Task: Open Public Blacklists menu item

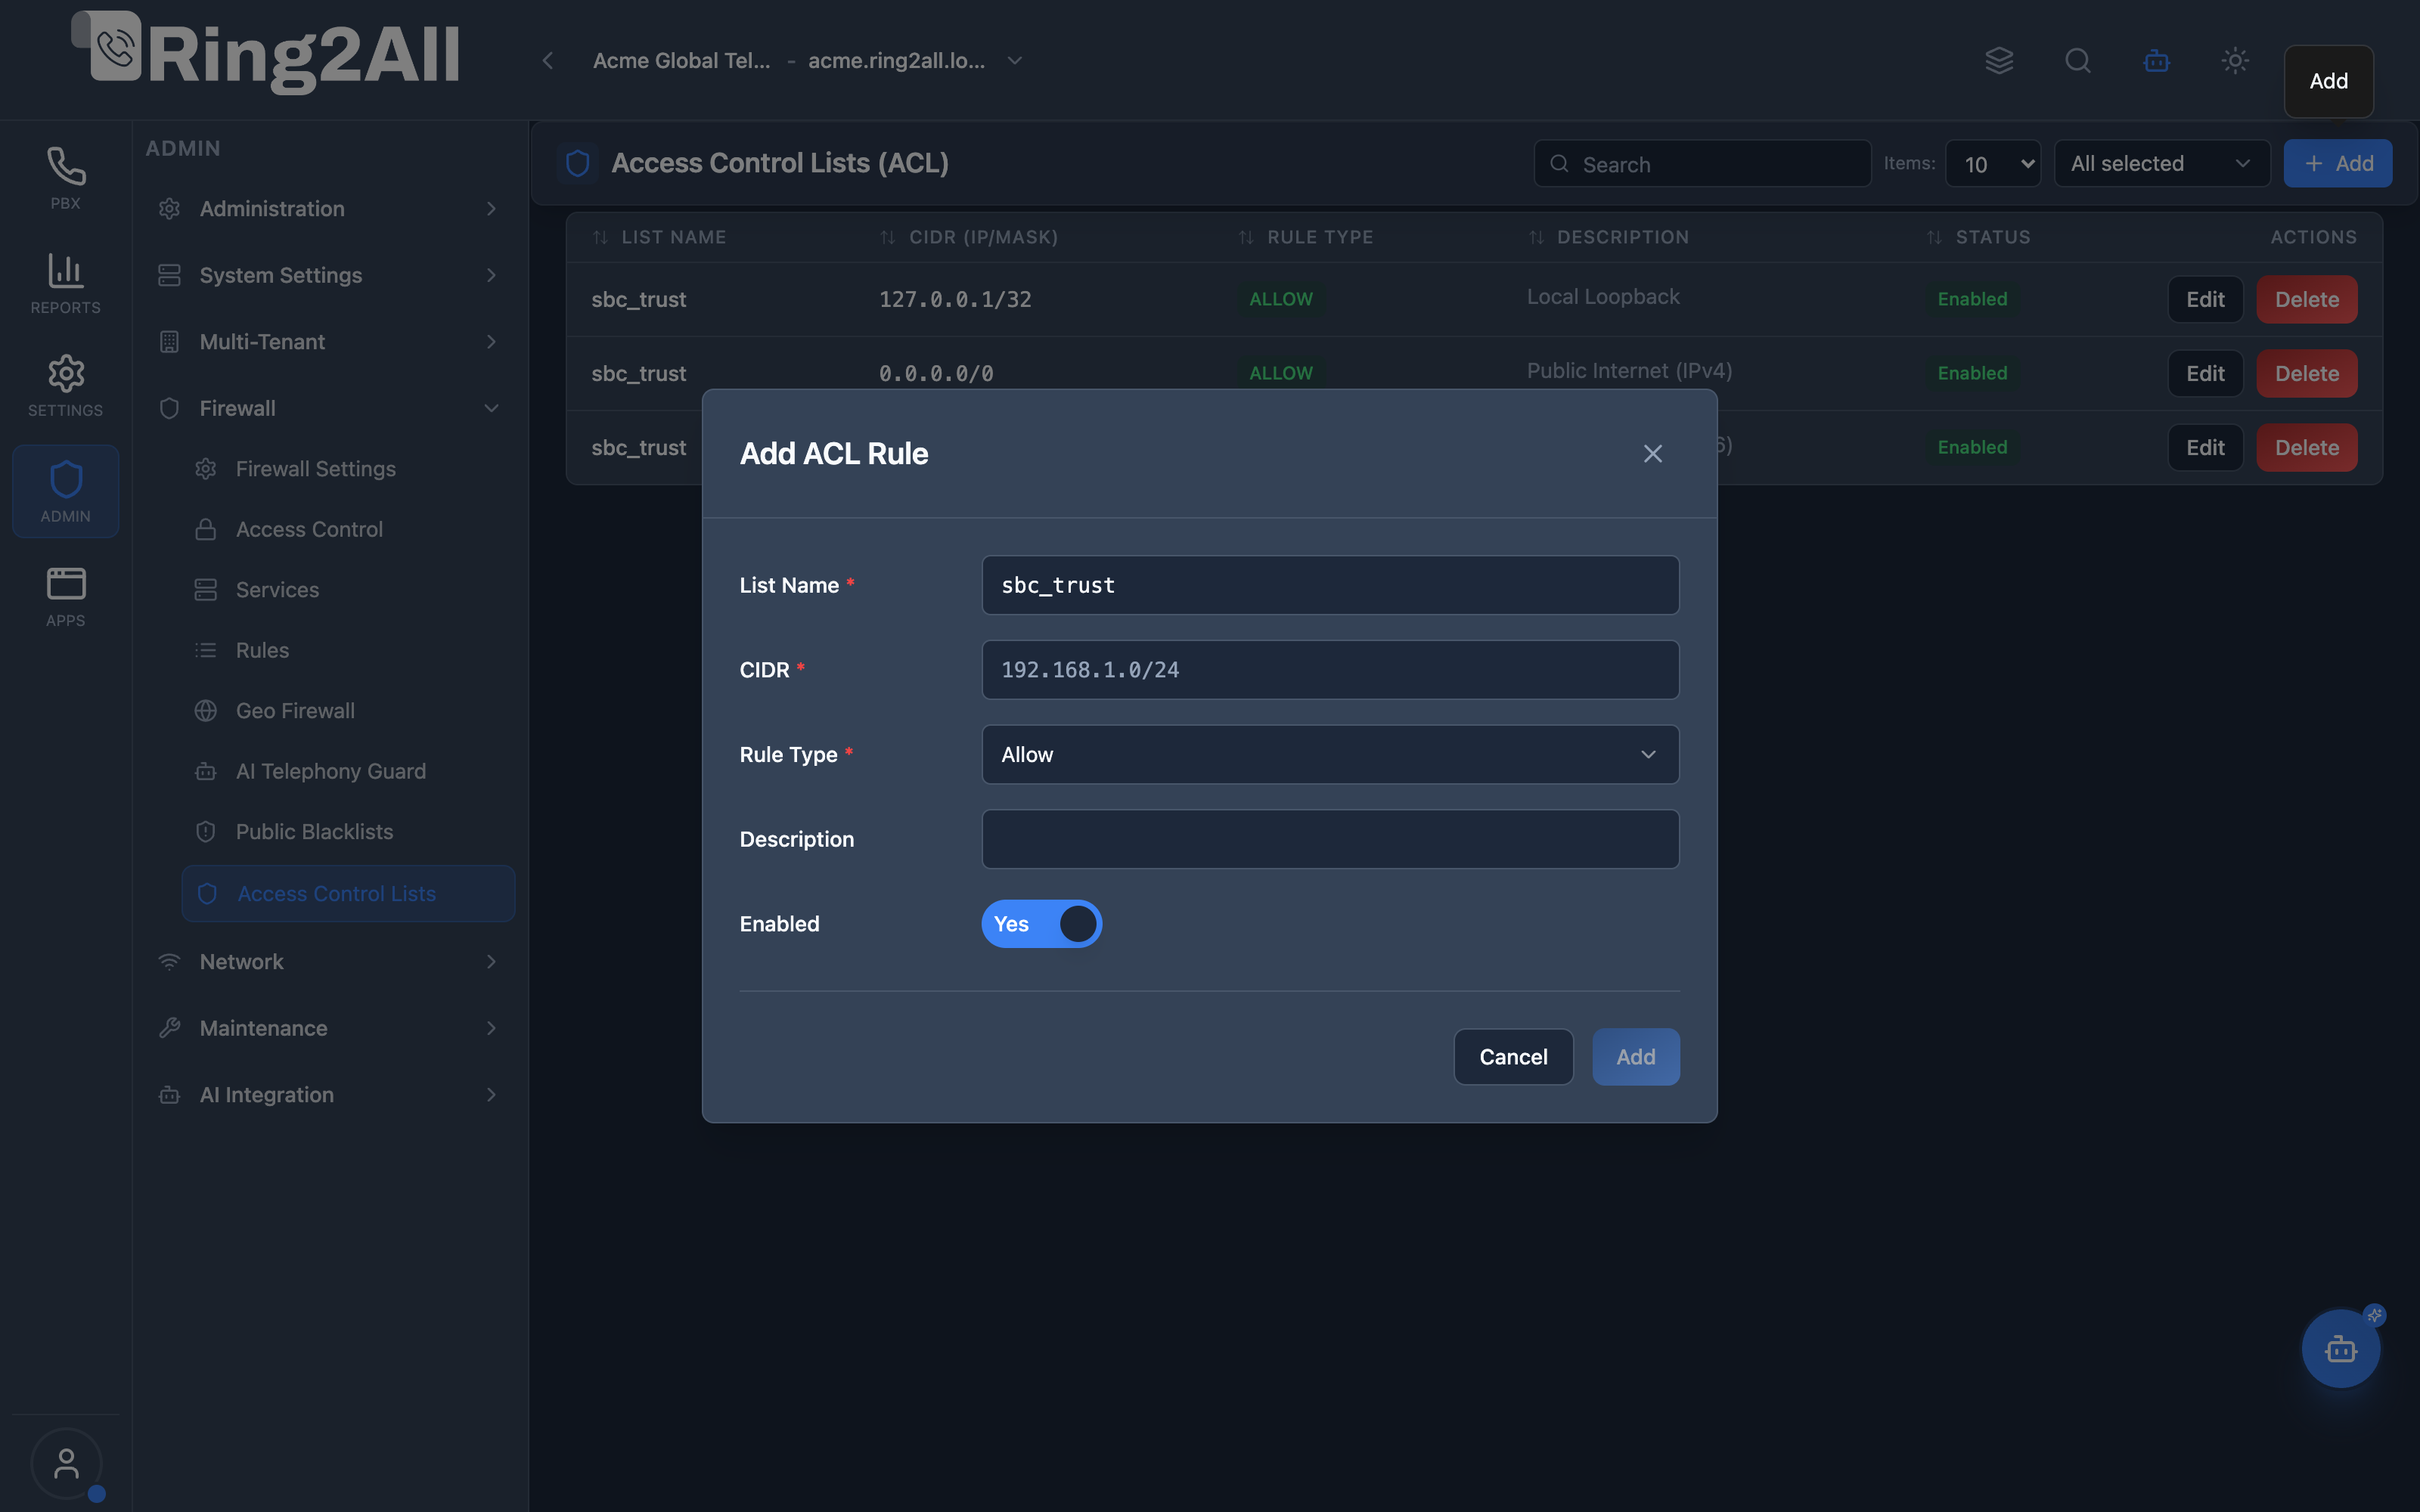Action: click(x=347, y=832)
